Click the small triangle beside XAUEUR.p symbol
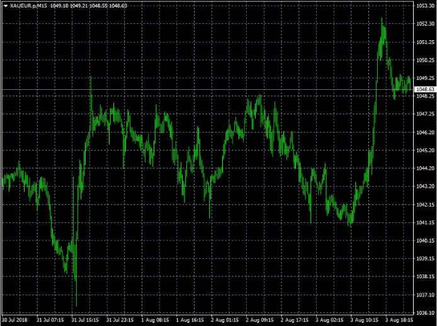Screen dimensions: 437x326 pyautogui.click(x=5, y=6)
